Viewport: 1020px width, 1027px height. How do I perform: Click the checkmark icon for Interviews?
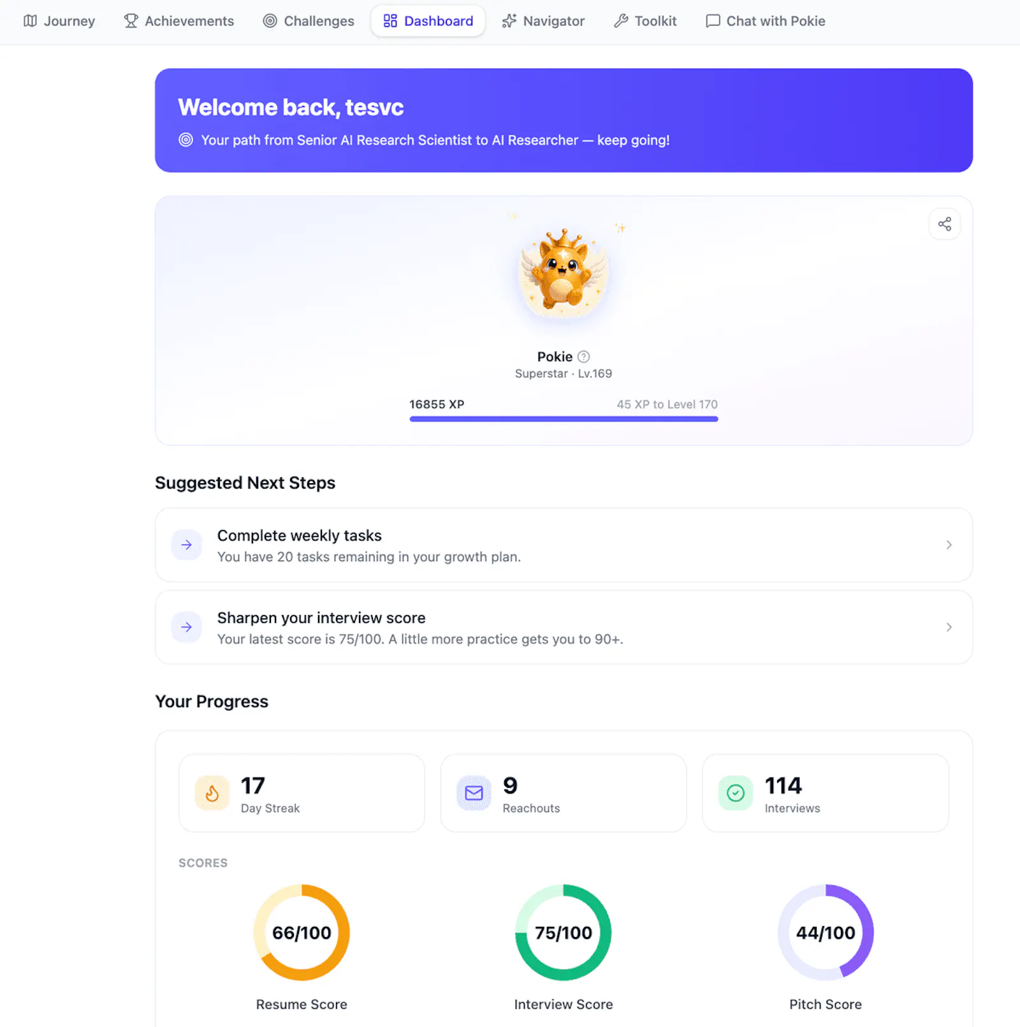coord(736,793)
